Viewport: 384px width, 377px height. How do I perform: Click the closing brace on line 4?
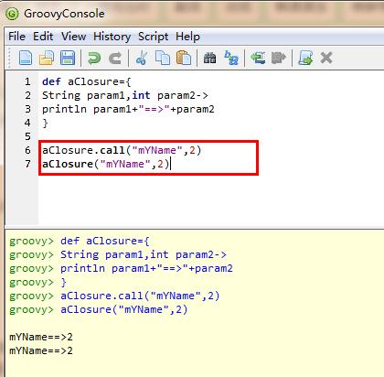45,123
